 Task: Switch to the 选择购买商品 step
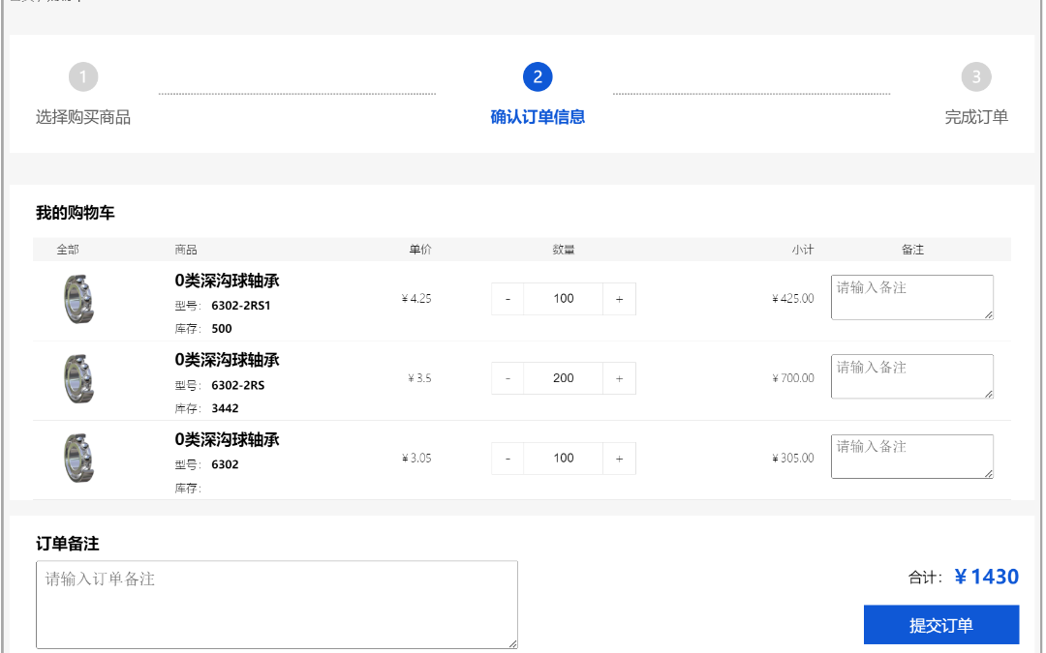coord(85,116)
